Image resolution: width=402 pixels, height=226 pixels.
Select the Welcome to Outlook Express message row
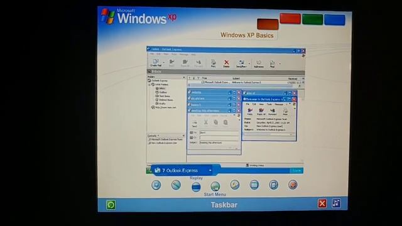pyautogui.click(x=246, y=82)
